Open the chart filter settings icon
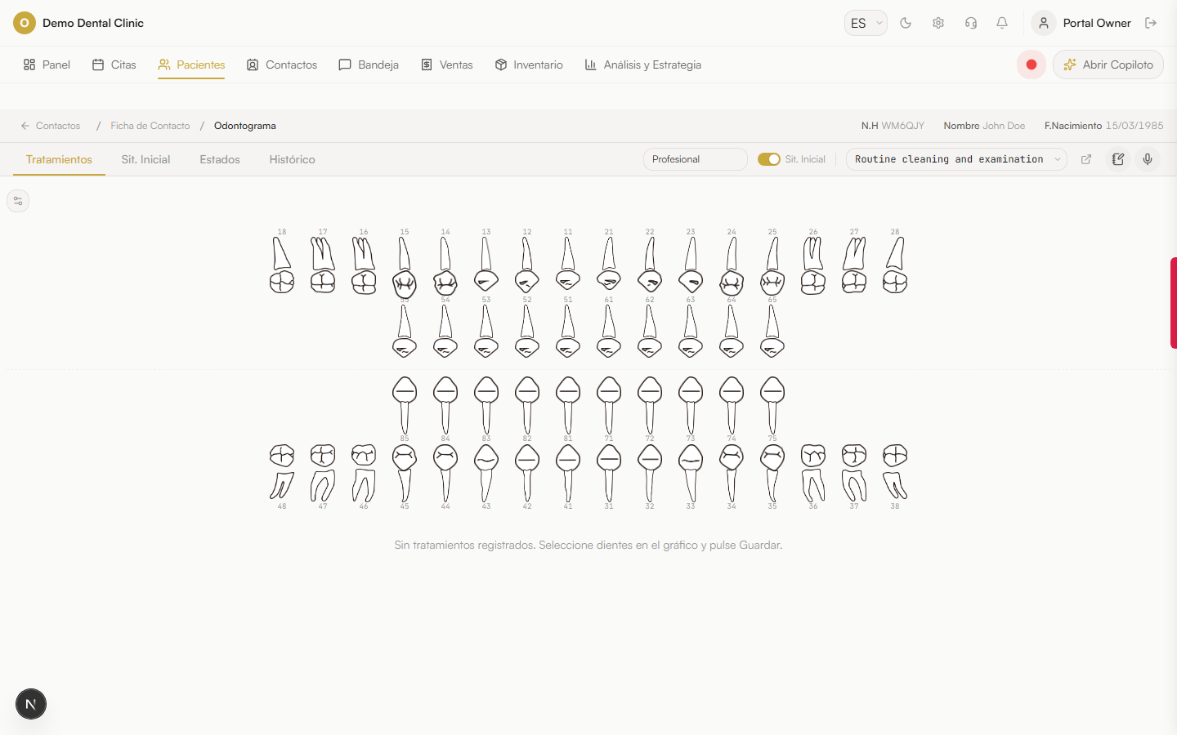 [x=18, y=201]
